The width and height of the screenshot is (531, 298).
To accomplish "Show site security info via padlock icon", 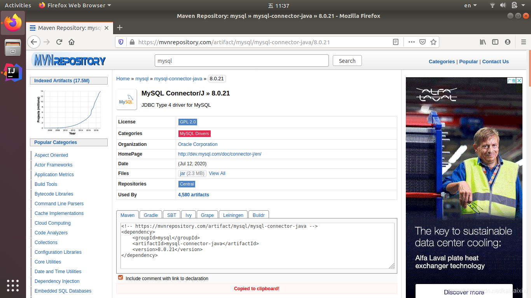I will (x=132, y=42).
